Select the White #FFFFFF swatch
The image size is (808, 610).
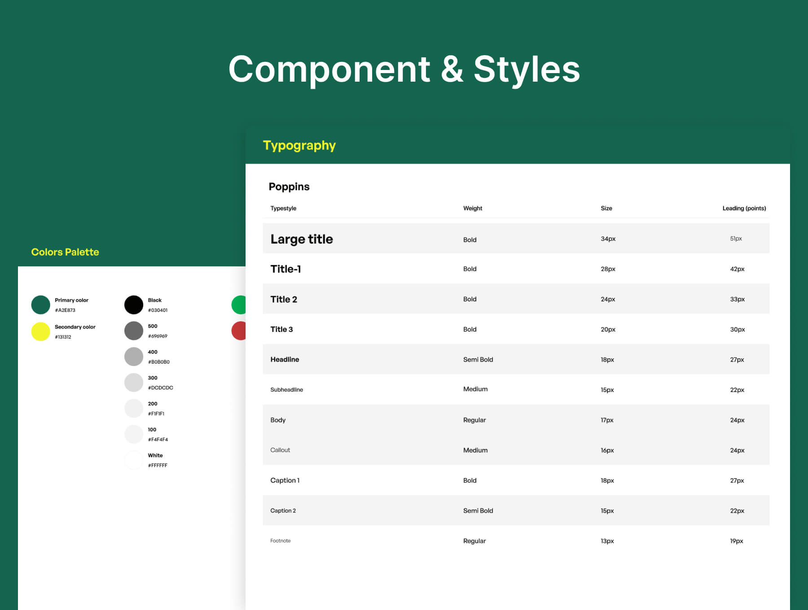[134, 460]
